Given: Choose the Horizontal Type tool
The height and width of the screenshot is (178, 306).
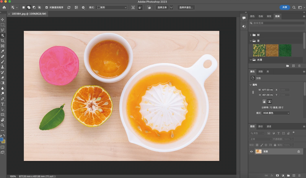Looking at the screenshot, I should [3, 104].
